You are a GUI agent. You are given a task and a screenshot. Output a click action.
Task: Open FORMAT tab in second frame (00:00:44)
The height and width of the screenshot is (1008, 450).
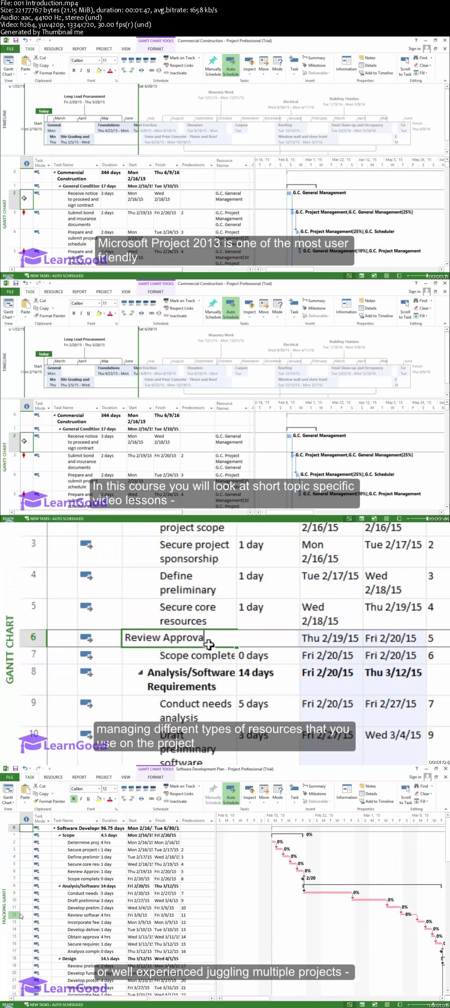(156, 292)
